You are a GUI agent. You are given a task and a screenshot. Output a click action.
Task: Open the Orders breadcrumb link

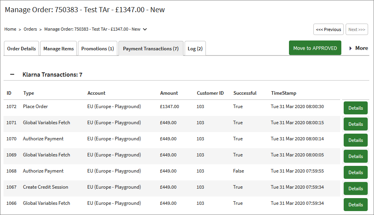(x=30, y=29)
